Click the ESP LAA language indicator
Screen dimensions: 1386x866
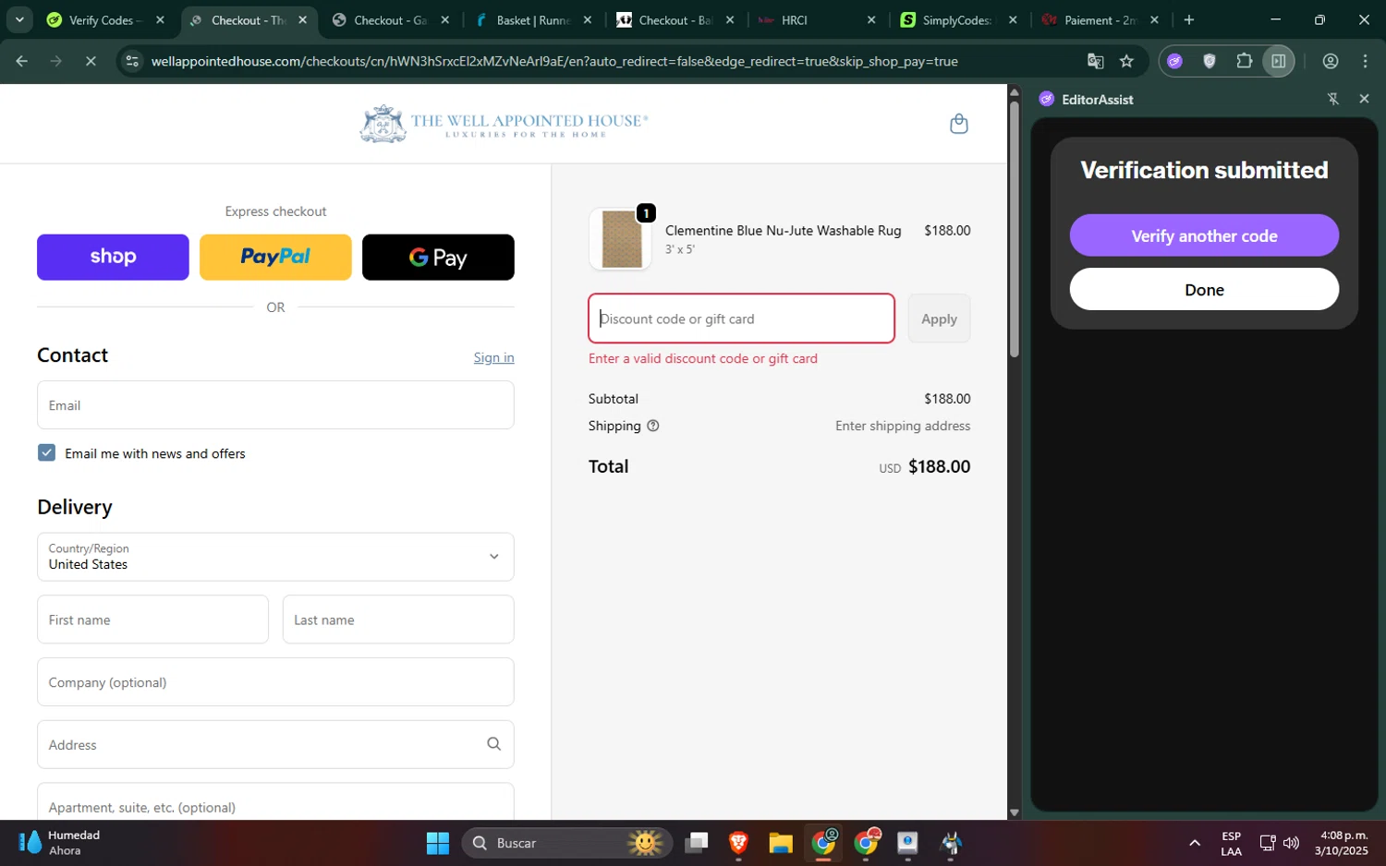coord(1231,843)
